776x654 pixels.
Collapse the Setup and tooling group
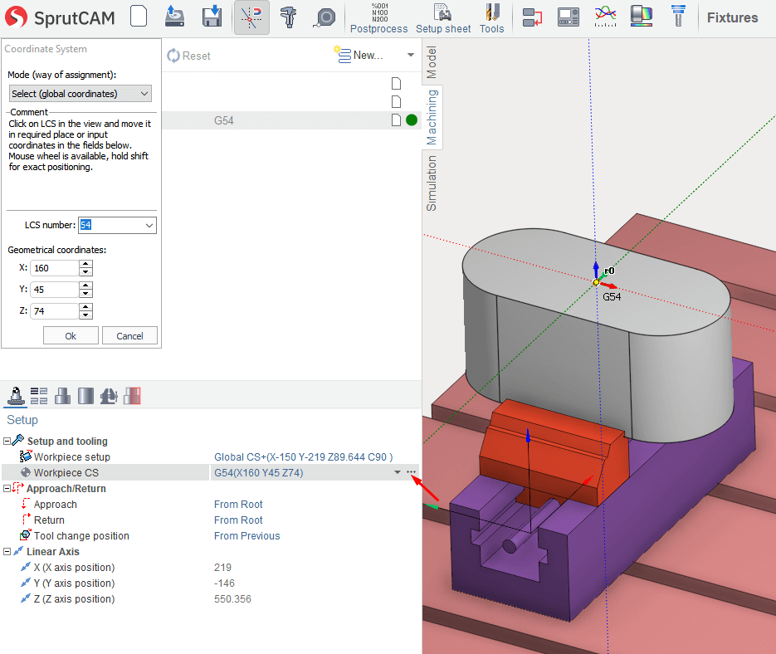(x=7, y=442)
